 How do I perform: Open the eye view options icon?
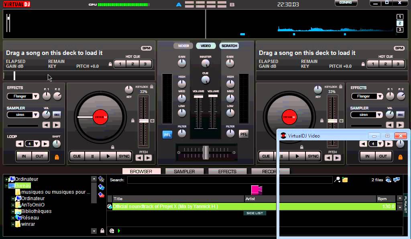pyautogui.click(x=389, y=180)
